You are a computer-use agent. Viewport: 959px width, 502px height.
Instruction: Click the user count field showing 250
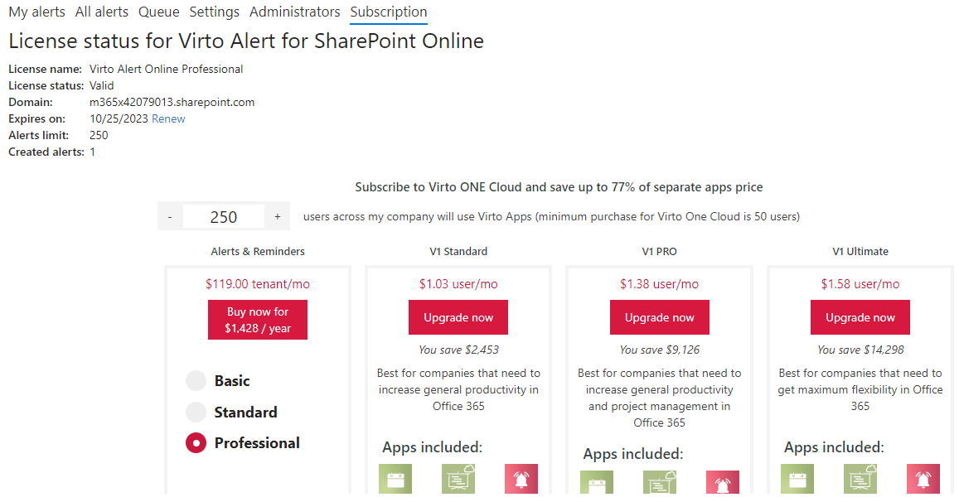pyautogui.click(x=224, y=217)
